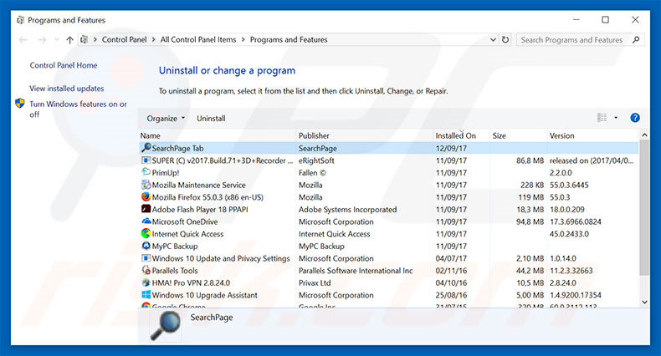Click the refresh button in address bar
661x356 pixels.
(505, 39)
